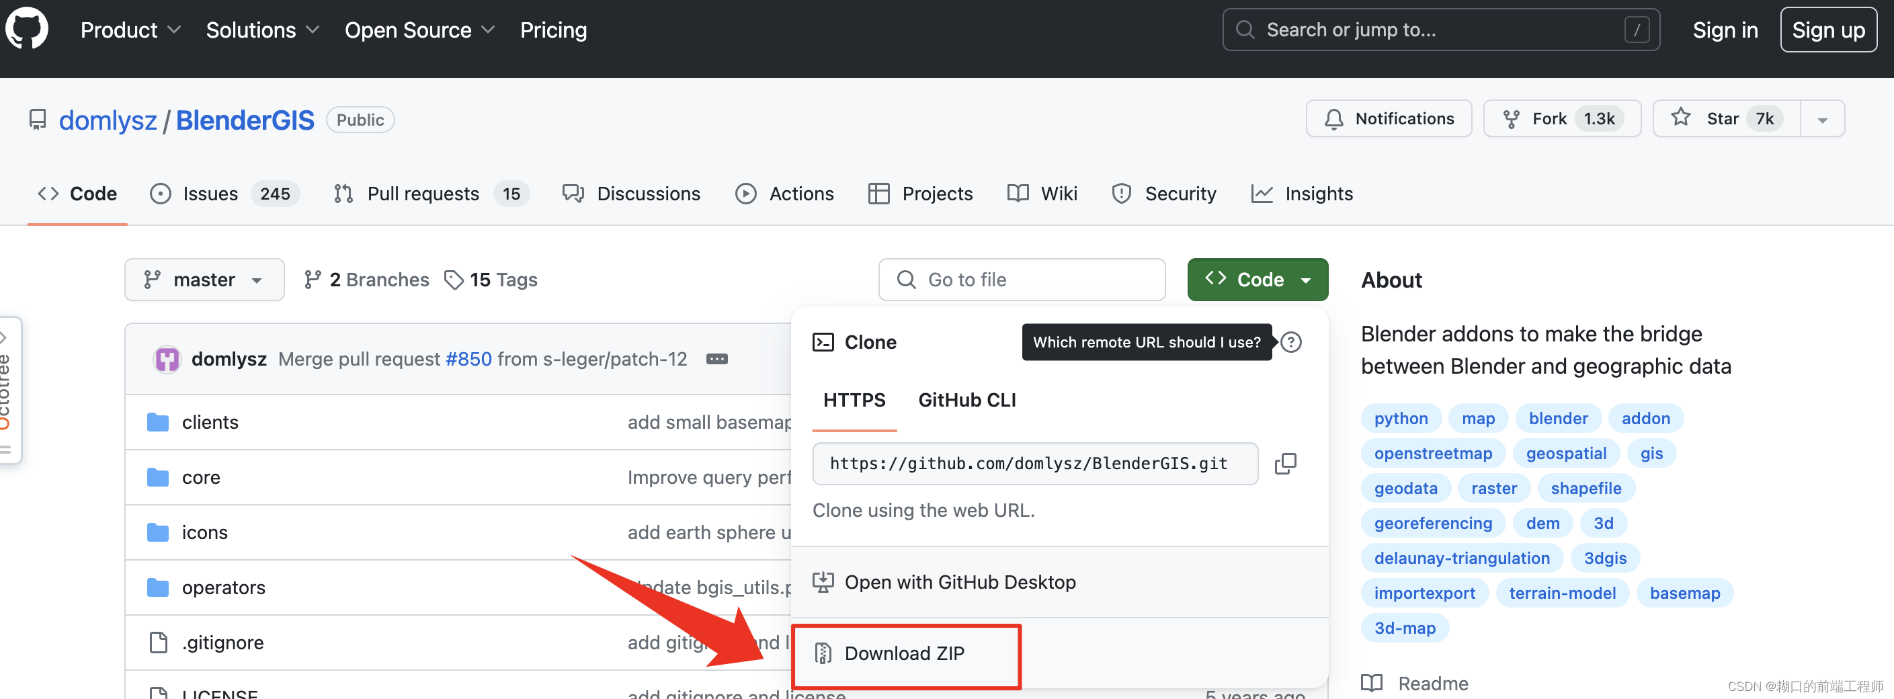Open the Pricing page
This screenshot has height=699, width=1894.
554,30
